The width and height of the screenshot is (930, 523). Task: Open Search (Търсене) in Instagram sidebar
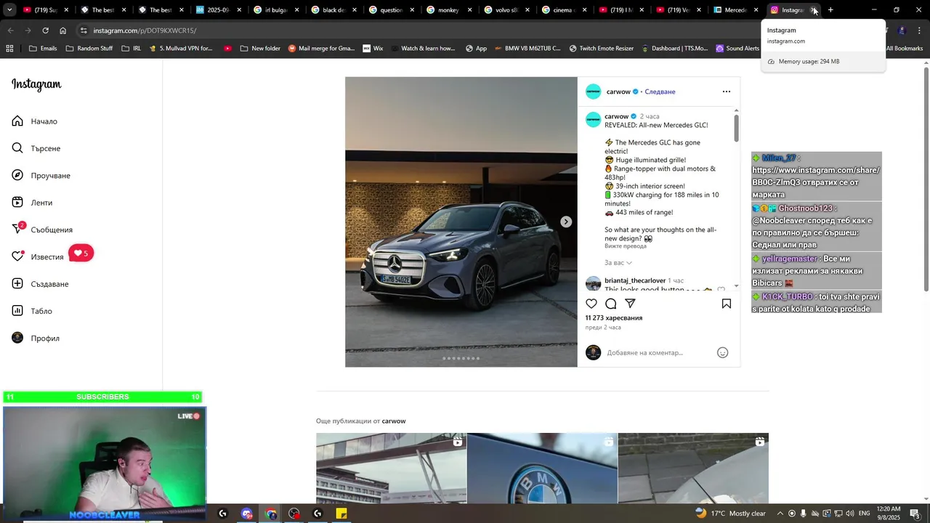(x=36, y=148)
